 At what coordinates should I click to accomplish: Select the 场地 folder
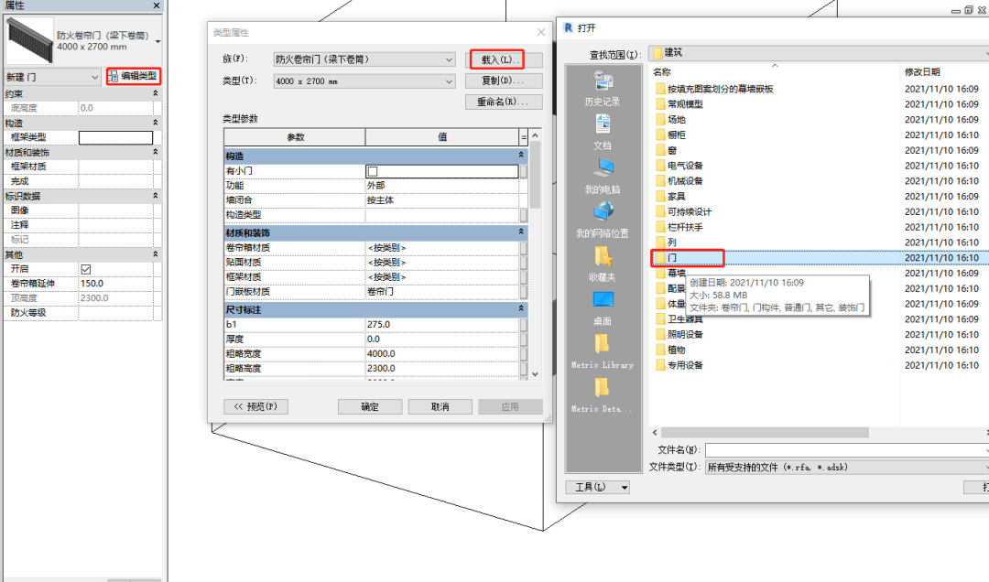(670, 120)
